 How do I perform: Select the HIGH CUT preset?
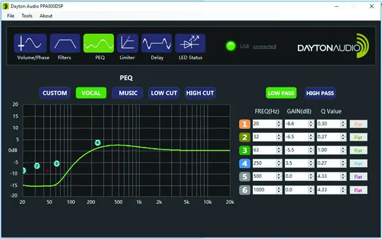200,93
